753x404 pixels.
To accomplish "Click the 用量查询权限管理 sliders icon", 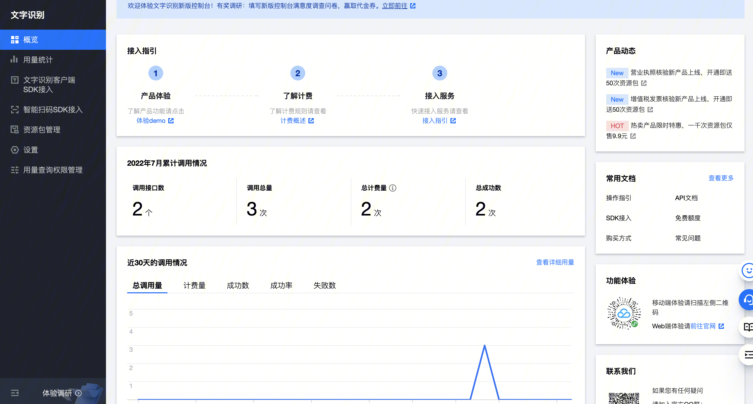I will click(x=15, y=170).
